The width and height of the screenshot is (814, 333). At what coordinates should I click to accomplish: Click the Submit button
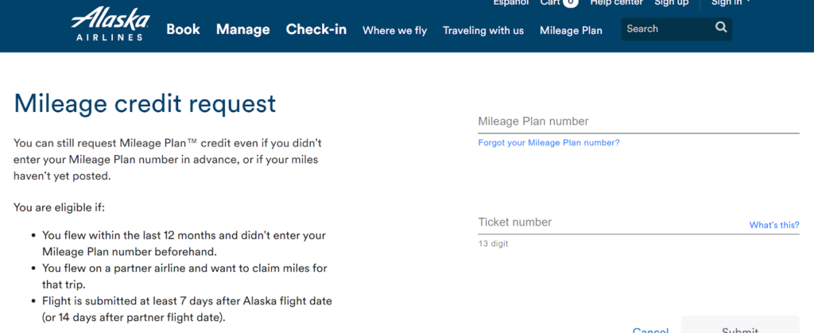click(740, 326)
